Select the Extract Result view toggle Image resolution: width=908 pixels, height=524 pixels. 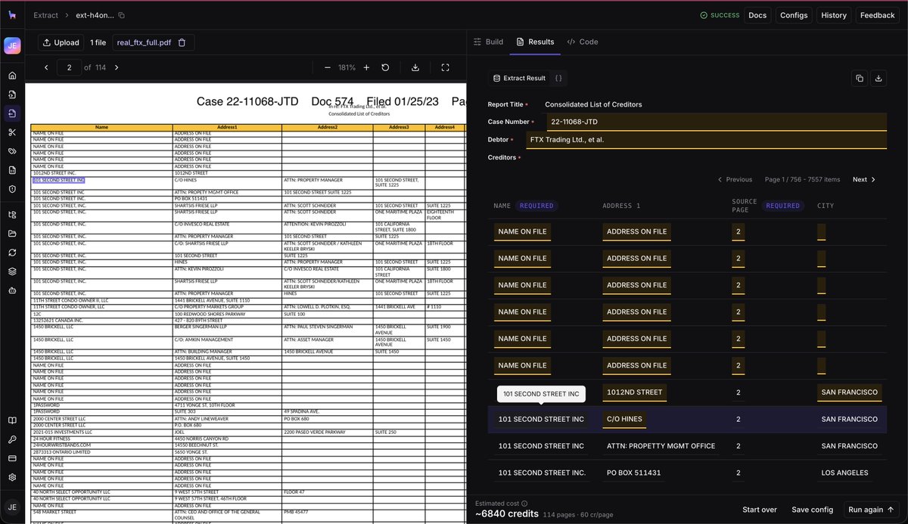click(519, 78)
